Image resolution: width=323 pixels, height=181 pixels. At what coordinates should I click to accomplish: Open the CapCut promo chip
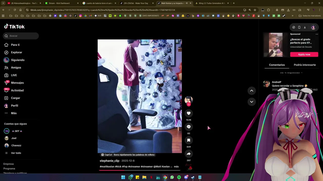point(128,155)
